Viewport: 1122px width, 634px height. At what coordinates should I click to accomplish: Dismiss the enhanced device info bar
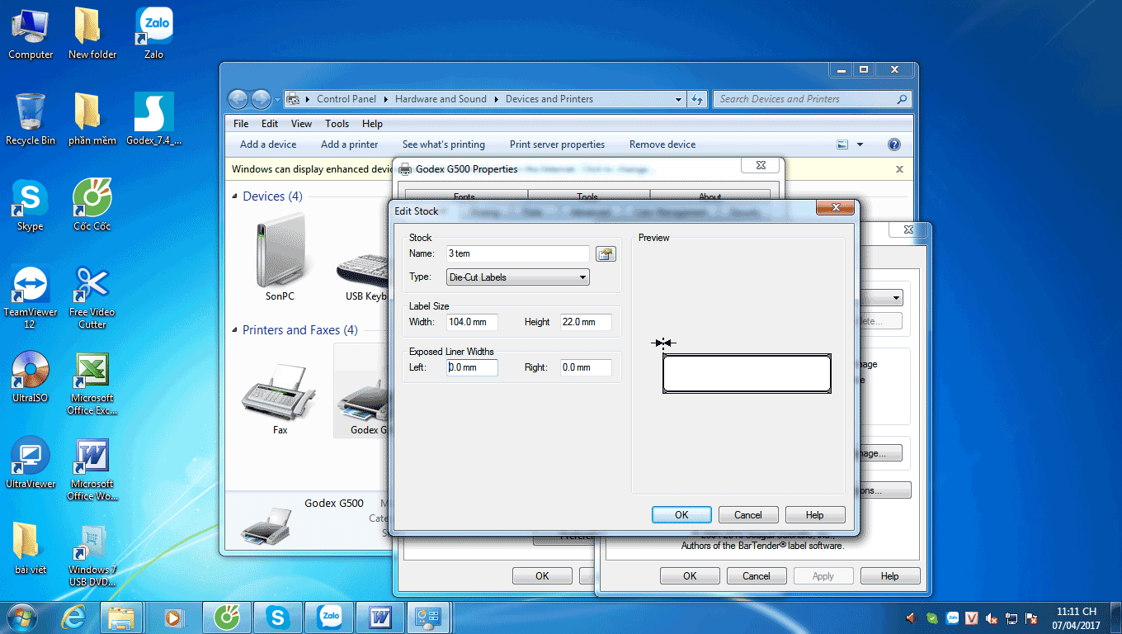(900, 169)
